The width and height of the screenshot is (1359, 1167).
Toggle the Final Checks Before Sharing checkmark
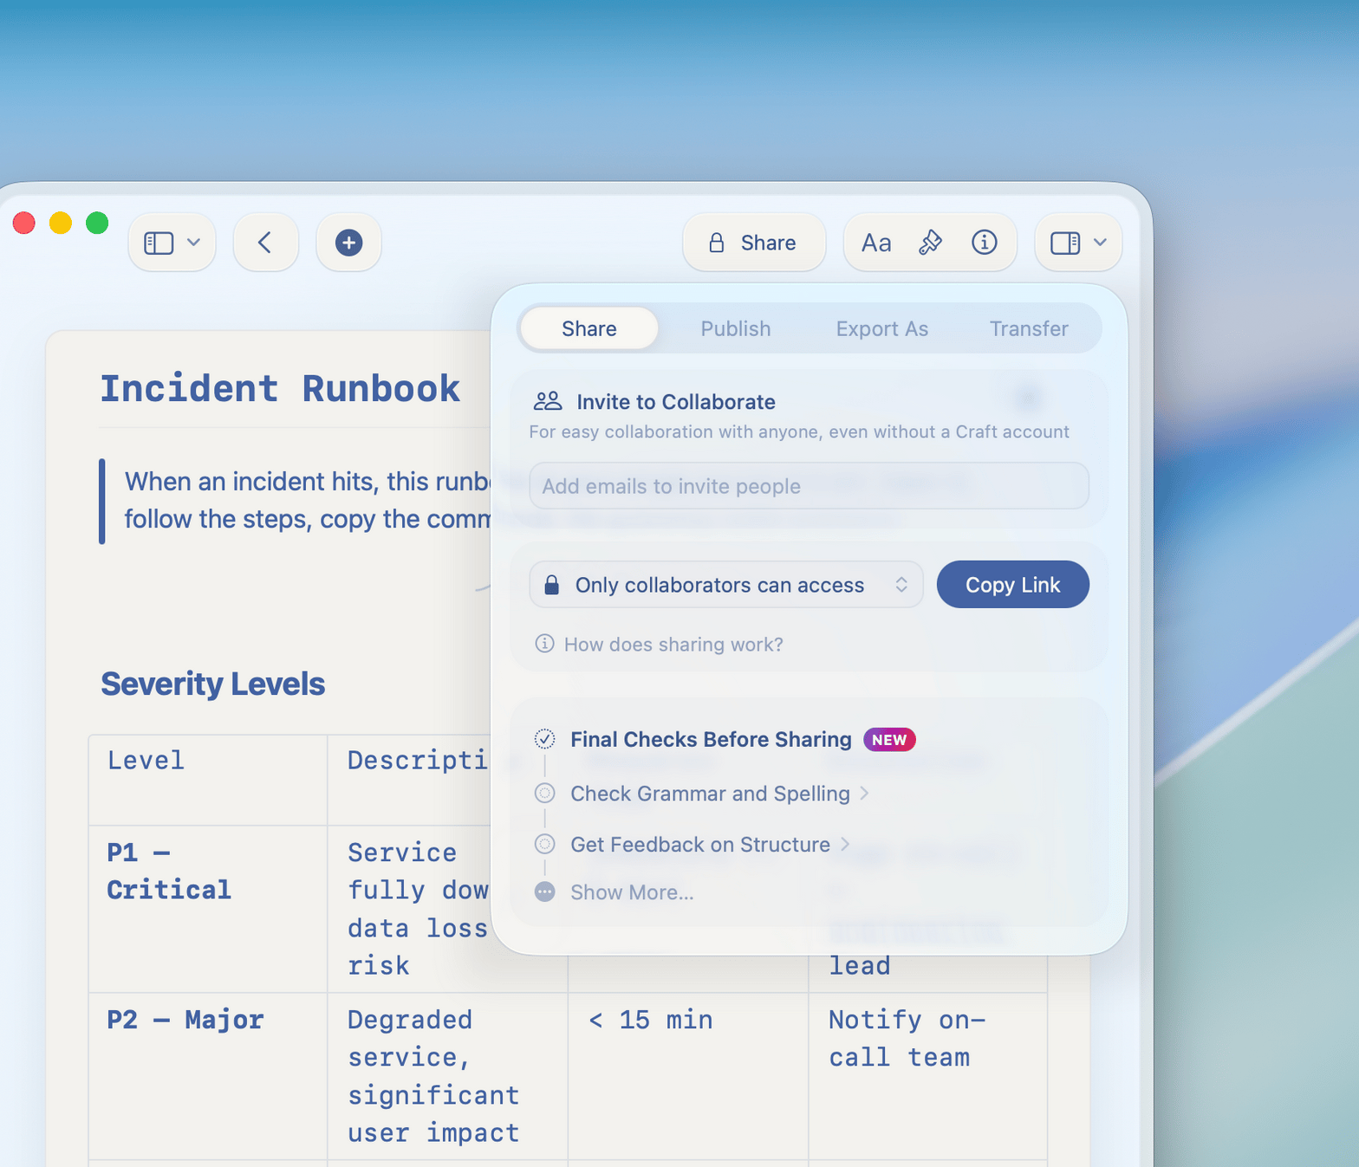coord(544,739)
